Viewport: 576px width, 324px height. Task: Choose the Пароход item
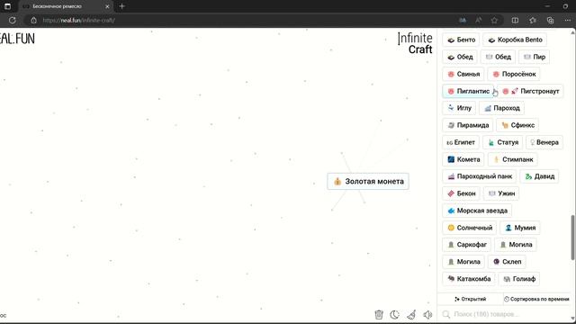point(502,108)
